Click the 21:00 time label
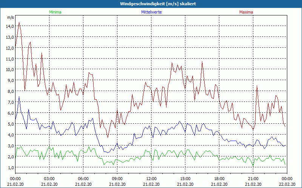This screenshot has height=188, width=302. 253,179
